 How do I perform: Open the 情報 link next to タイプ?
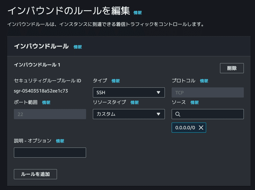(x=116, y=81)
